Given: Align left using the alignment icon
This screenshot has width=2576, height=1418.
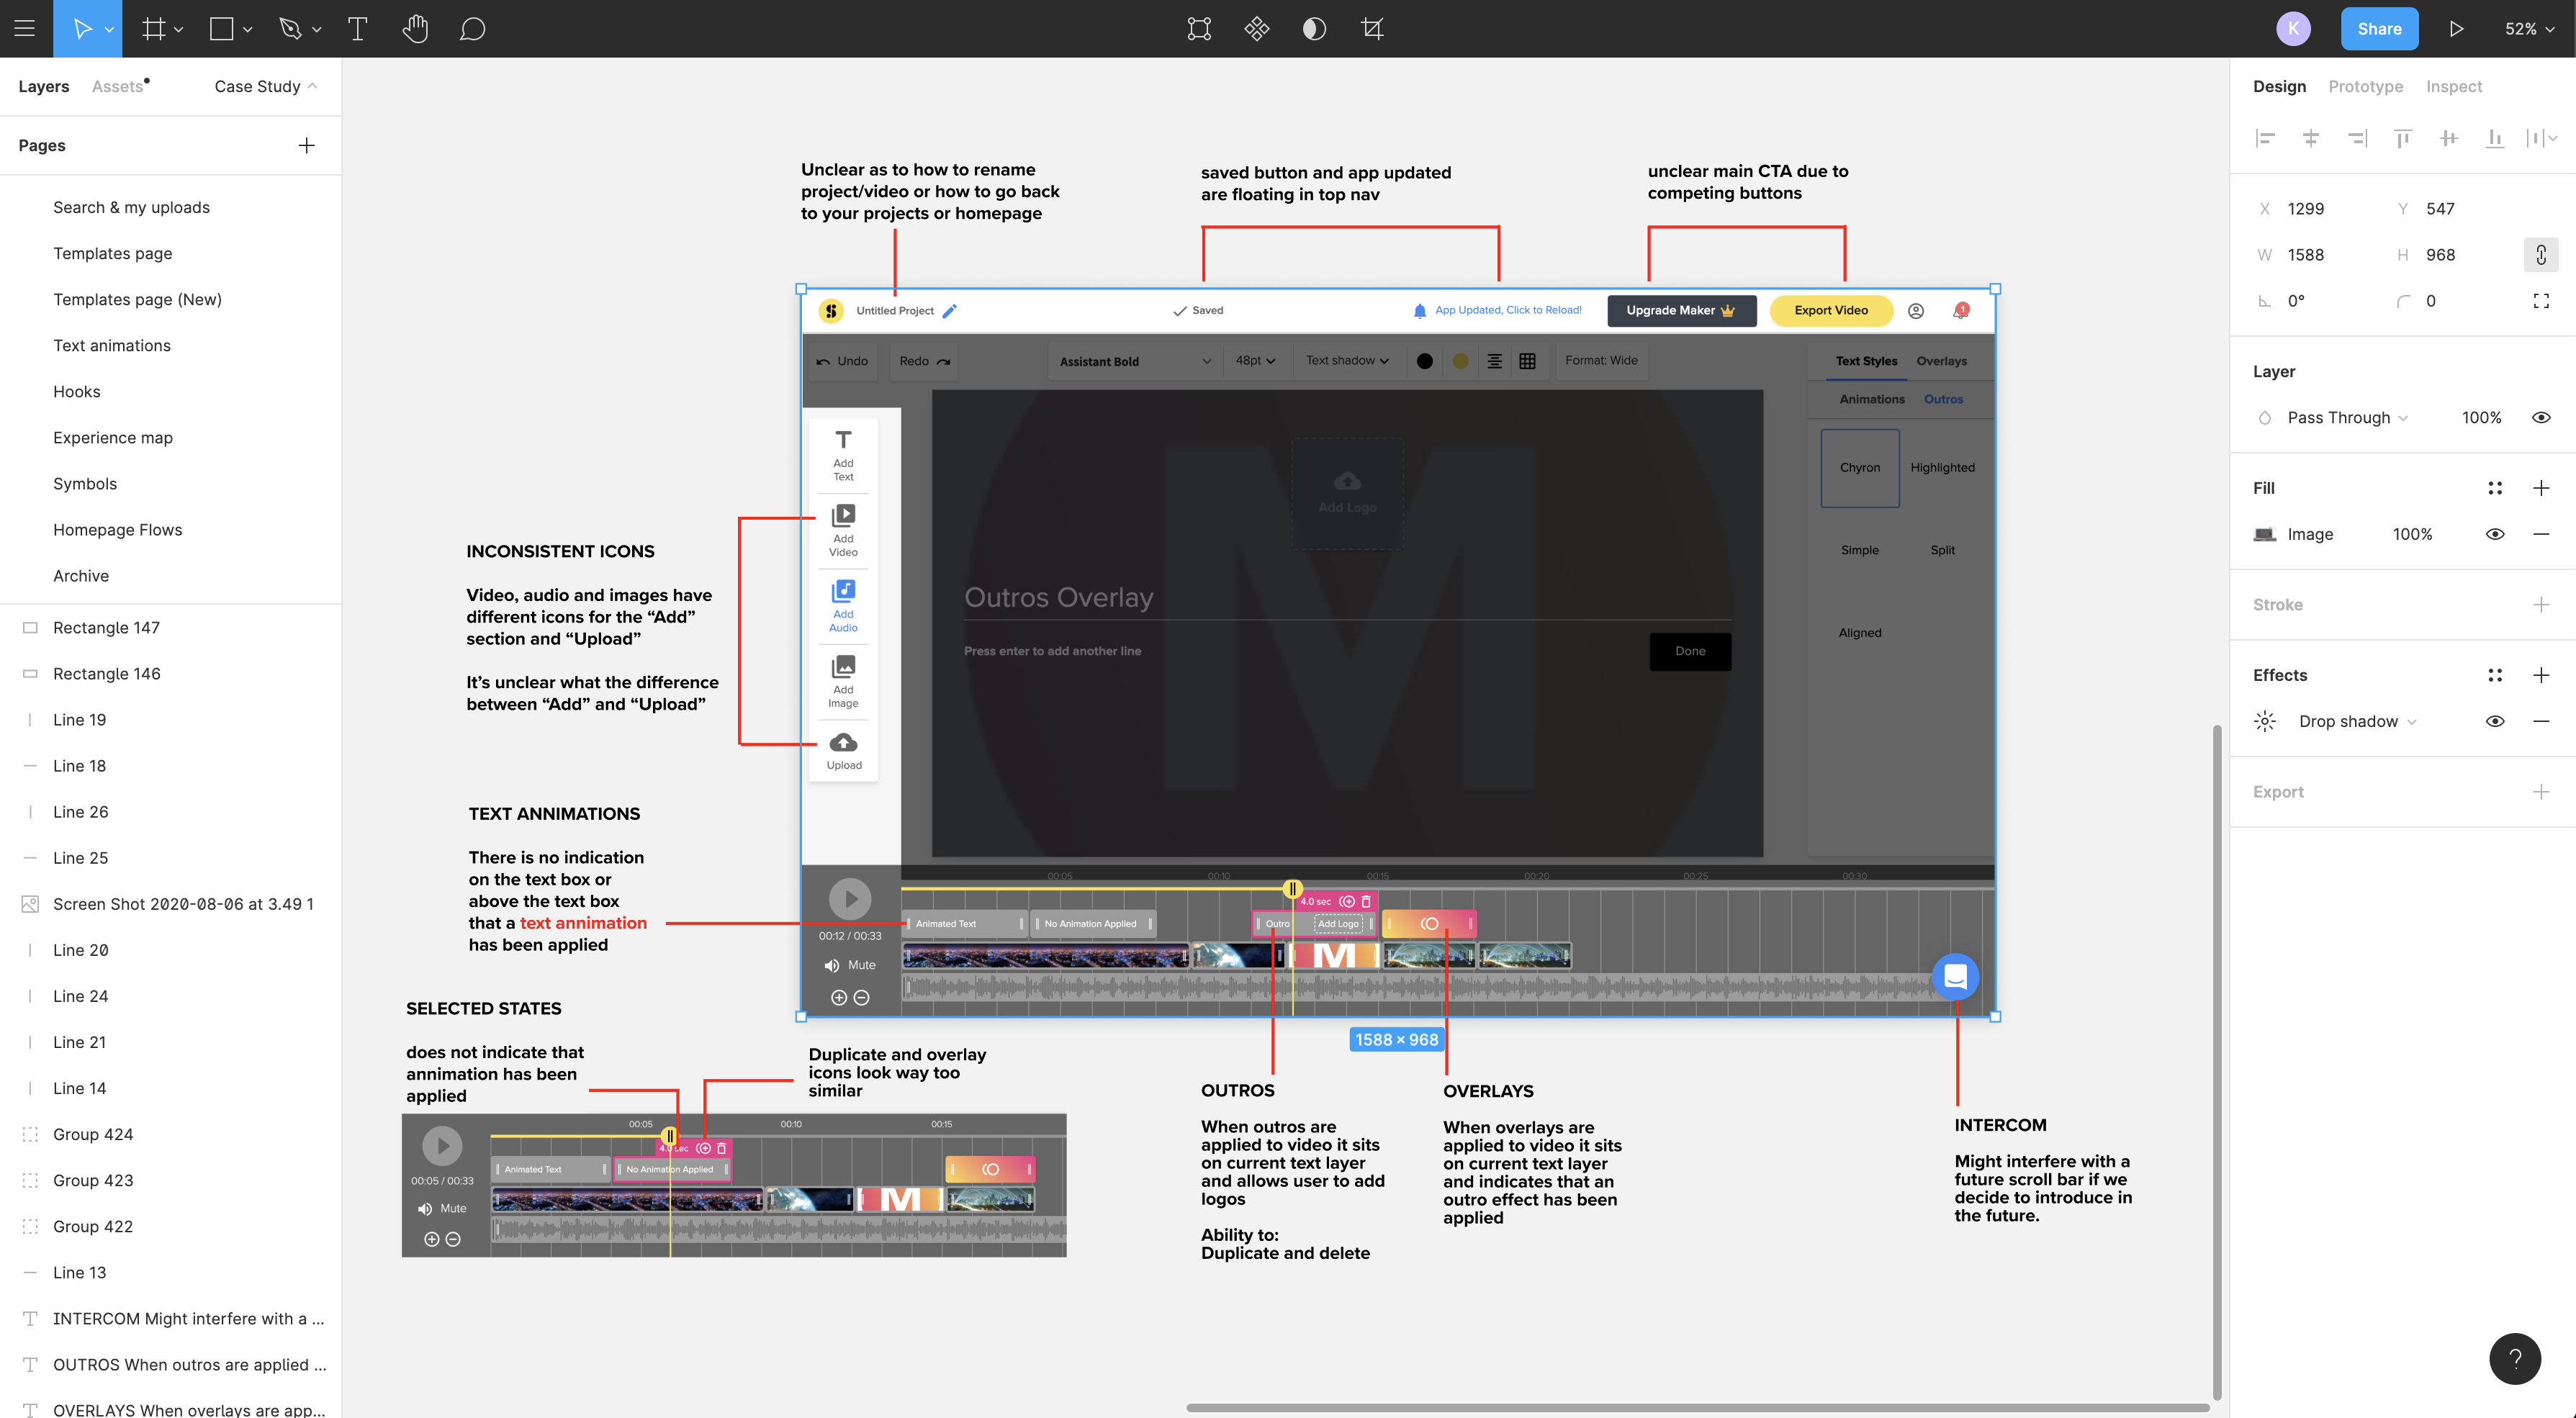Looking at the screenshot, I should pyautogui.click(x=2265, y=138).
